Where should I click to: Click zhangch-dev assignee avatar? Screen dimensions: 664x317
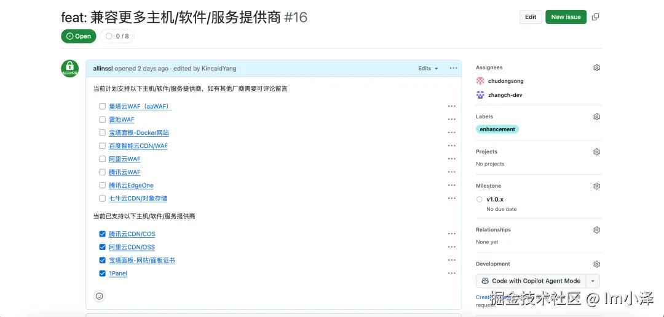(480, 95)
